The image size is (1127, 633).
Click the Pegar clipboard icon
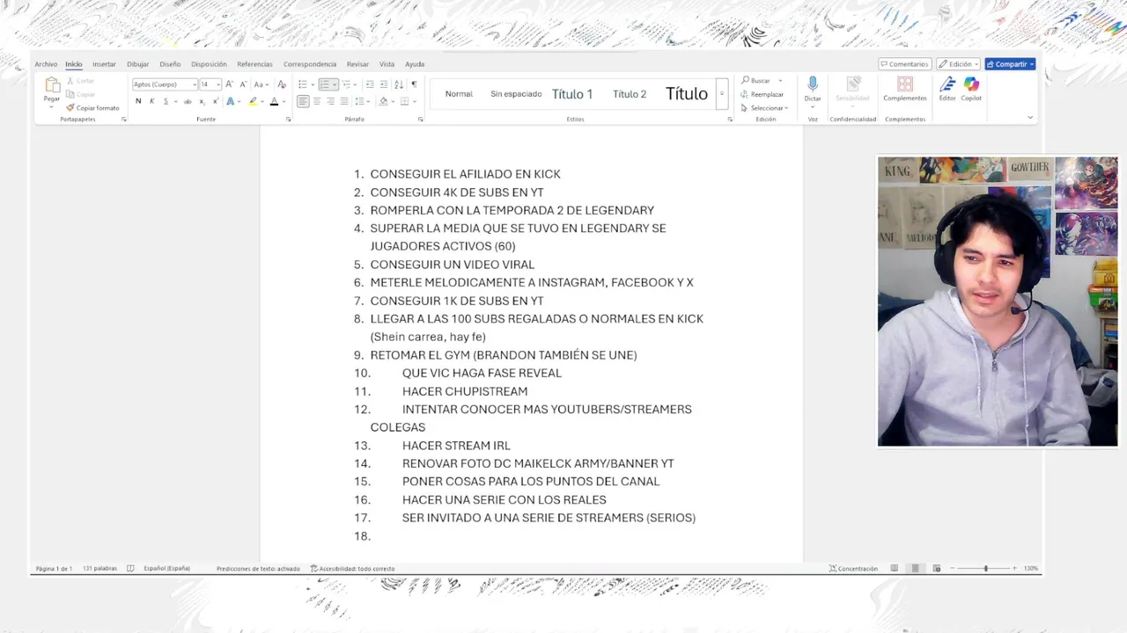52,84
